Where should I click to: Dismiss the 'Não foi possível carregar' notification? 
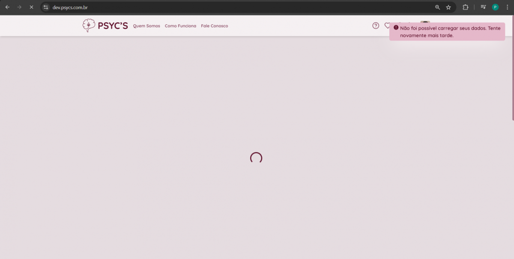[x=447, y=32]
